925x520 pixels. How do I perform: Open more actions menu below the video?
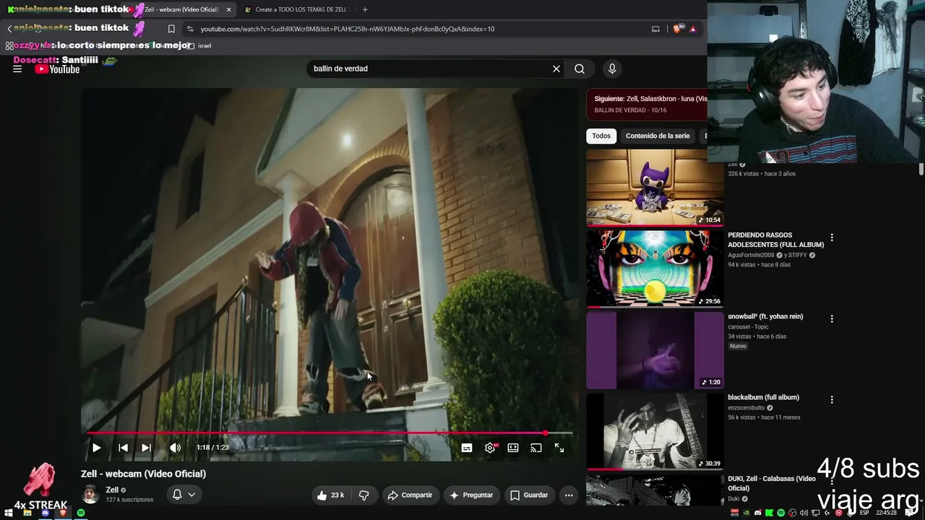coord(569,495)
